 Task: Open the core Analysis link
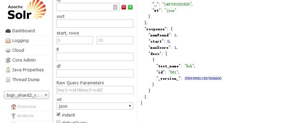coord(25,116)
